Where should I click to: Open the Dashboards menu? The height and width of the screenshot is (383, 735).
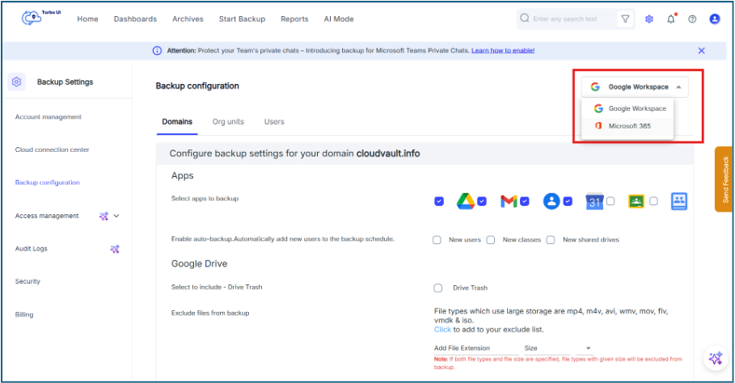pyautogui.click(x=136, y=19)
